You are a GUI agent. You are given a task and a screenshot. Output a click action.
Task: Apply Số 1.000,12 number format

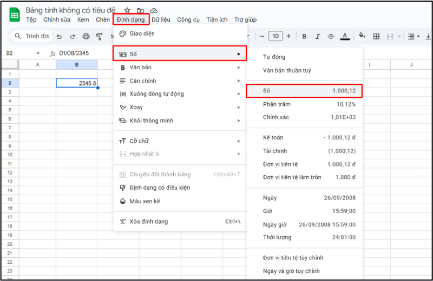(304, 91)
